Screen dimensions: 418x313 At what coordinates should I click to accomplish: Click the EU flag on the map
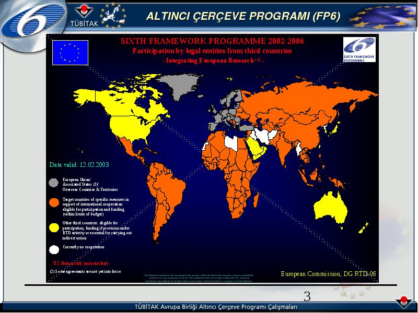(70, 53)
